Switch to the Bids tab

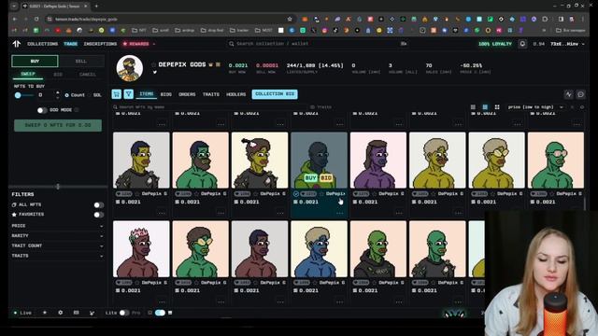coord(166,94)
